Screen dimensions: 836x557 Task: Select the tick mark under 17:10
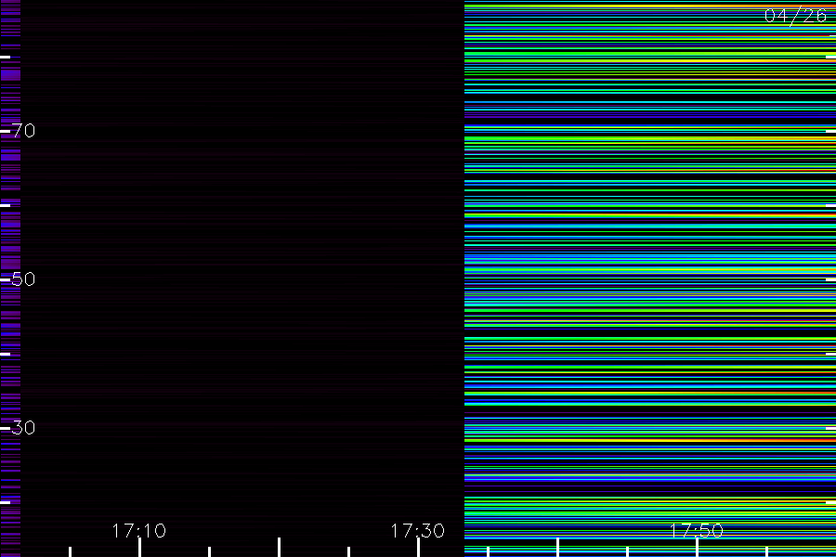pos(139,548)
